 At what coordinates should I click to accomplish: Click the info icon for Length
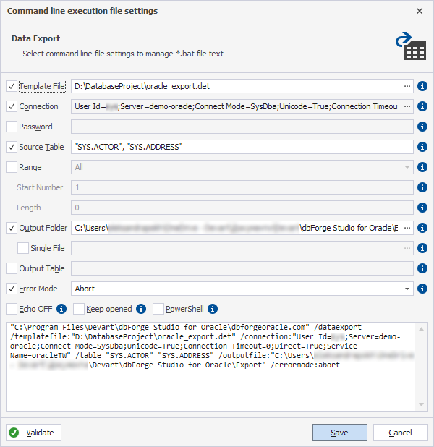pyautogui.click(x=422, y=208)
